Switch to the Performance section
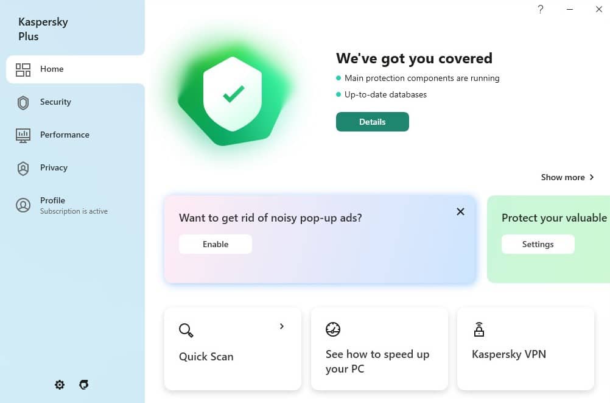Viewport: 610px width, 403px height. point(65,135)
